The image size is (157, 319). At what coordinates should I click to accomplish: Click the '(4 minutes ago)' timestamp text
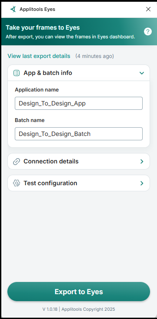click(x=95, y=56)
